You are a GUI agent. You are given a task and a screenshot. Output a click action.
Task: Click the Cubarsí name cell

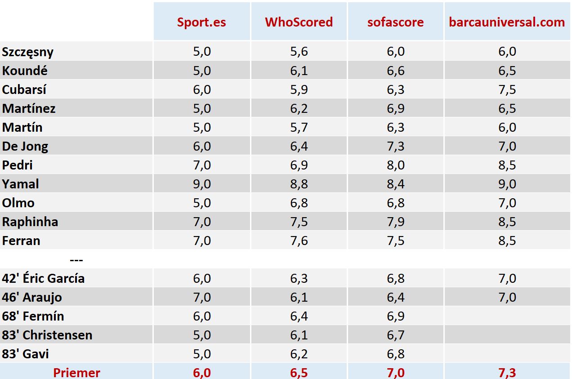(24, 89)
